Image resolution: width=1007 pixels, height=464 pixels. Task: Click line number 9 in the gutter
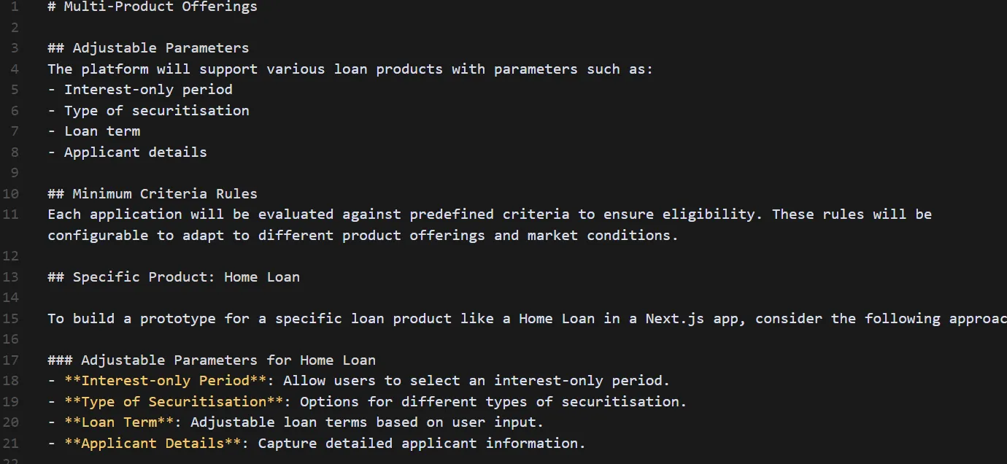click(x=15, y=173)
